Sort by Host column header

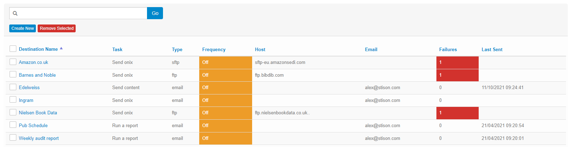(260, 50)
